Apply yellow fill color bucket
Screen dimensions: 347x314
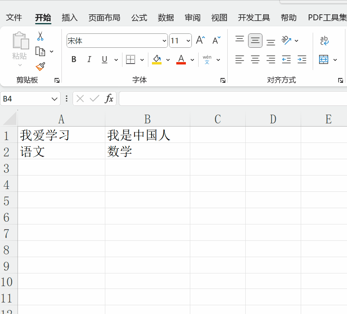tap(157, 59)
